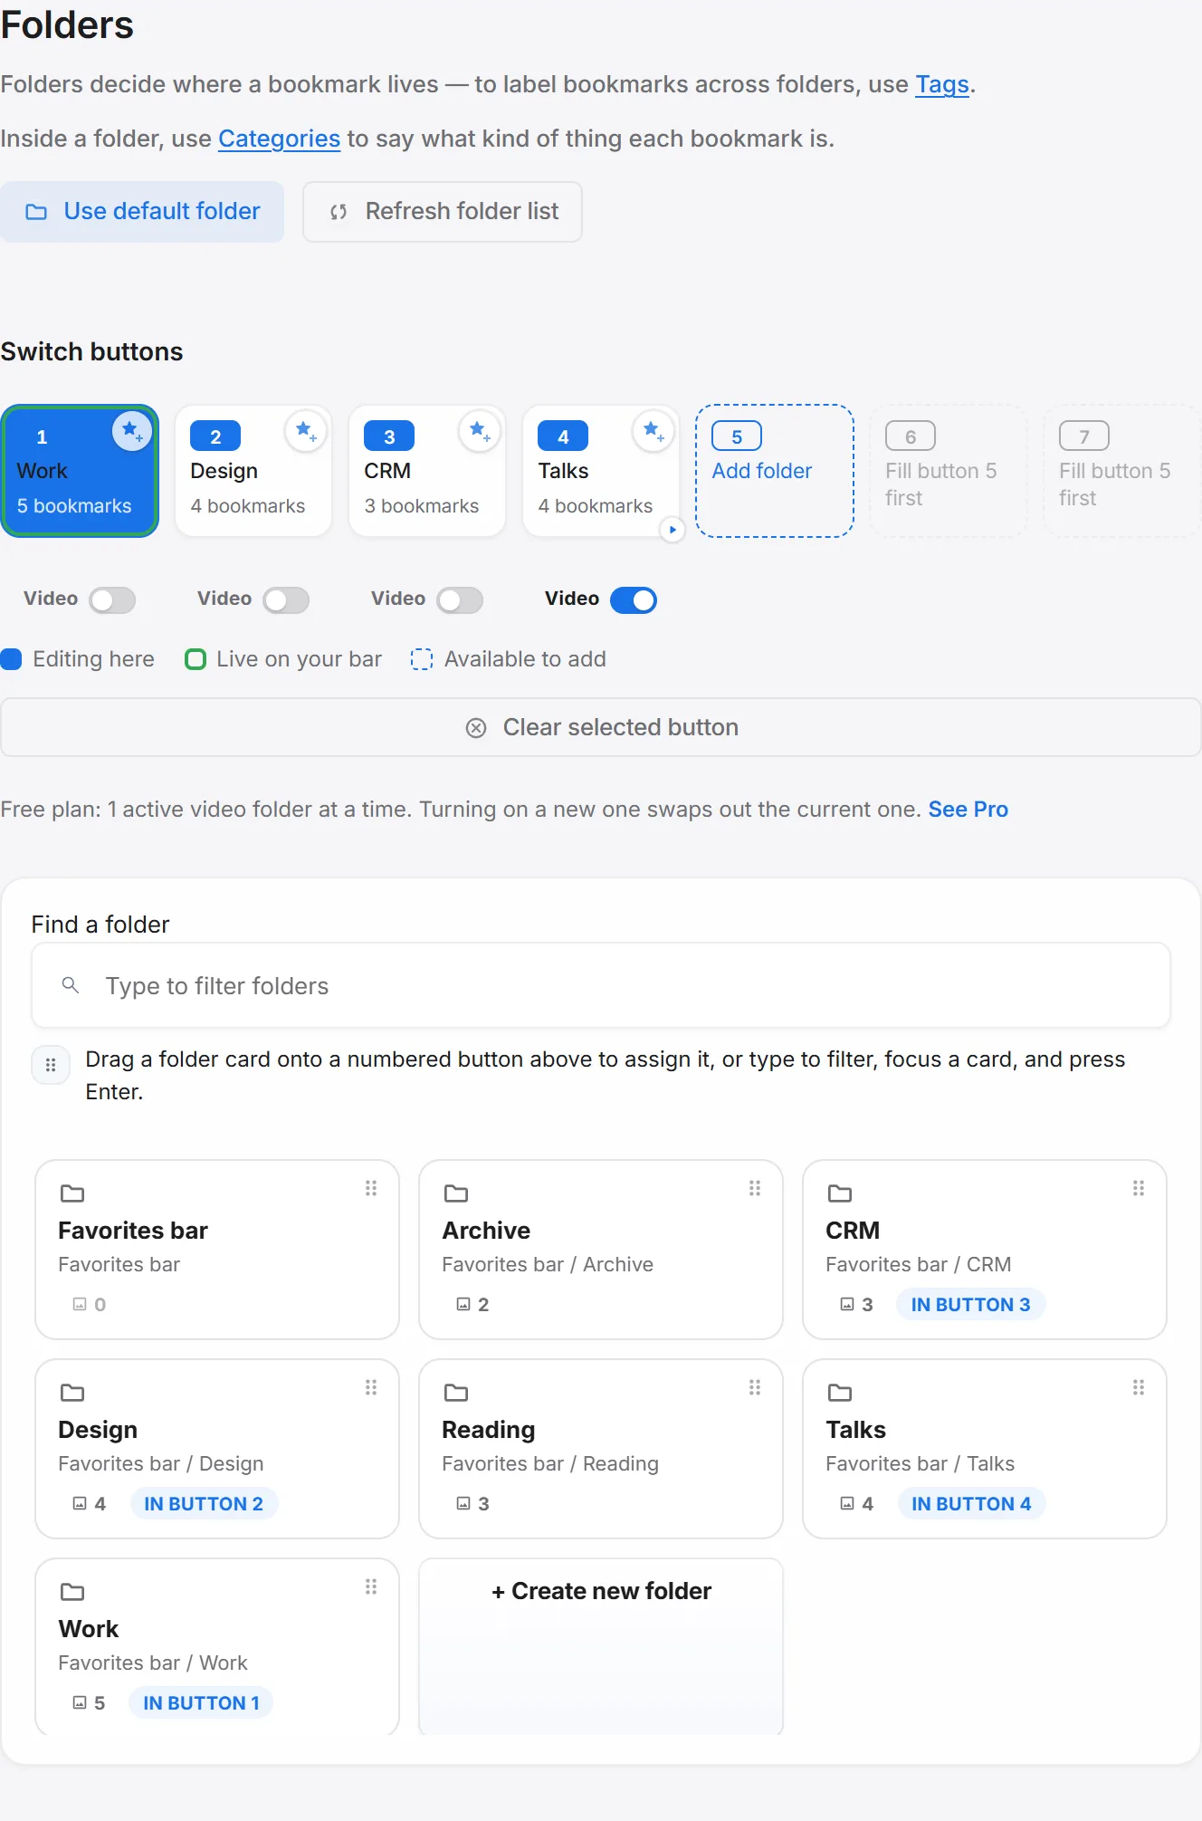1202x1821 pixels.
Task: Click the star icon on Talks button
Action: tap(653, 431)
